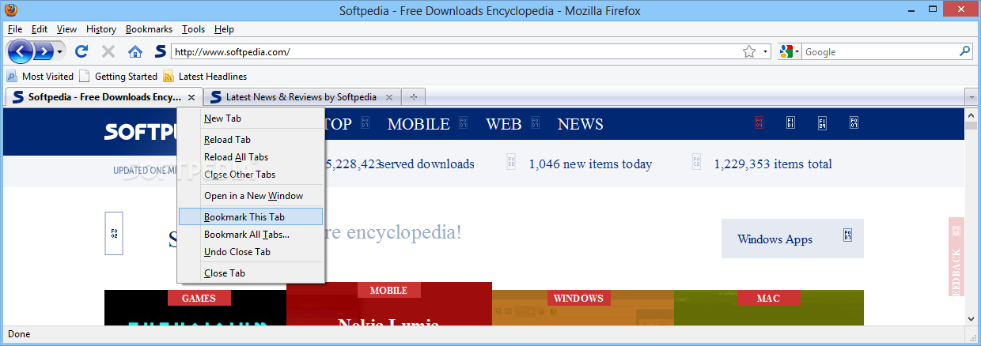Open the Google search engine selector
Screen dimensions: 981x346
coord(790,52)
